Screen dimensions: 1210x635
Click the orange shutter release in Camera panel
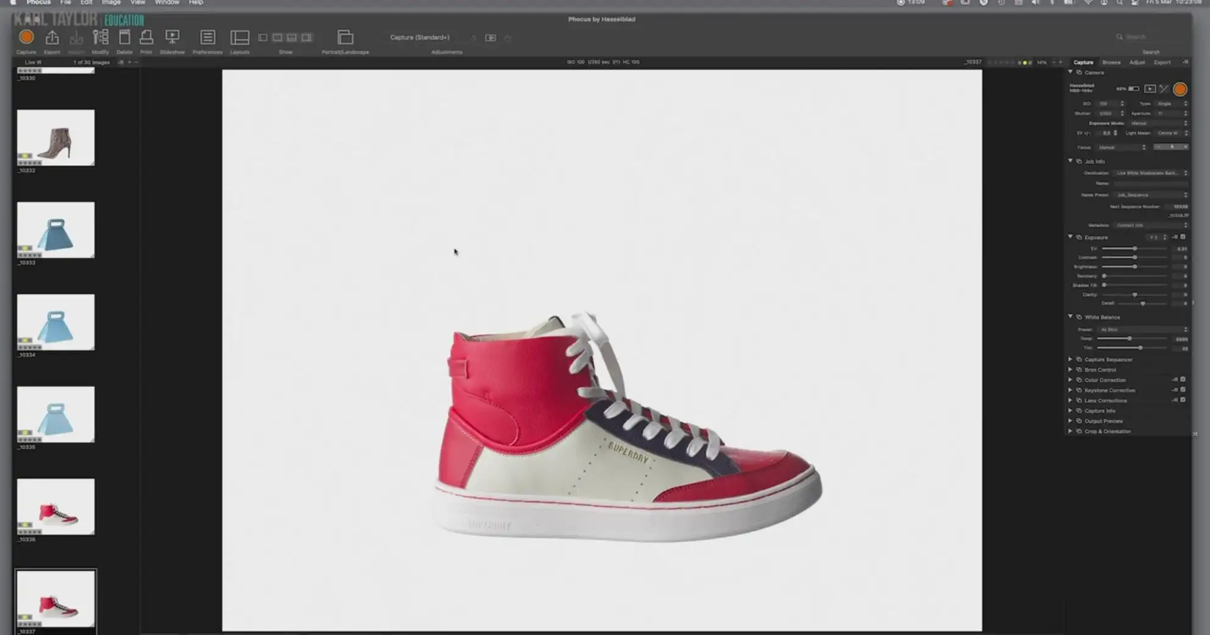click(1180, 89)
